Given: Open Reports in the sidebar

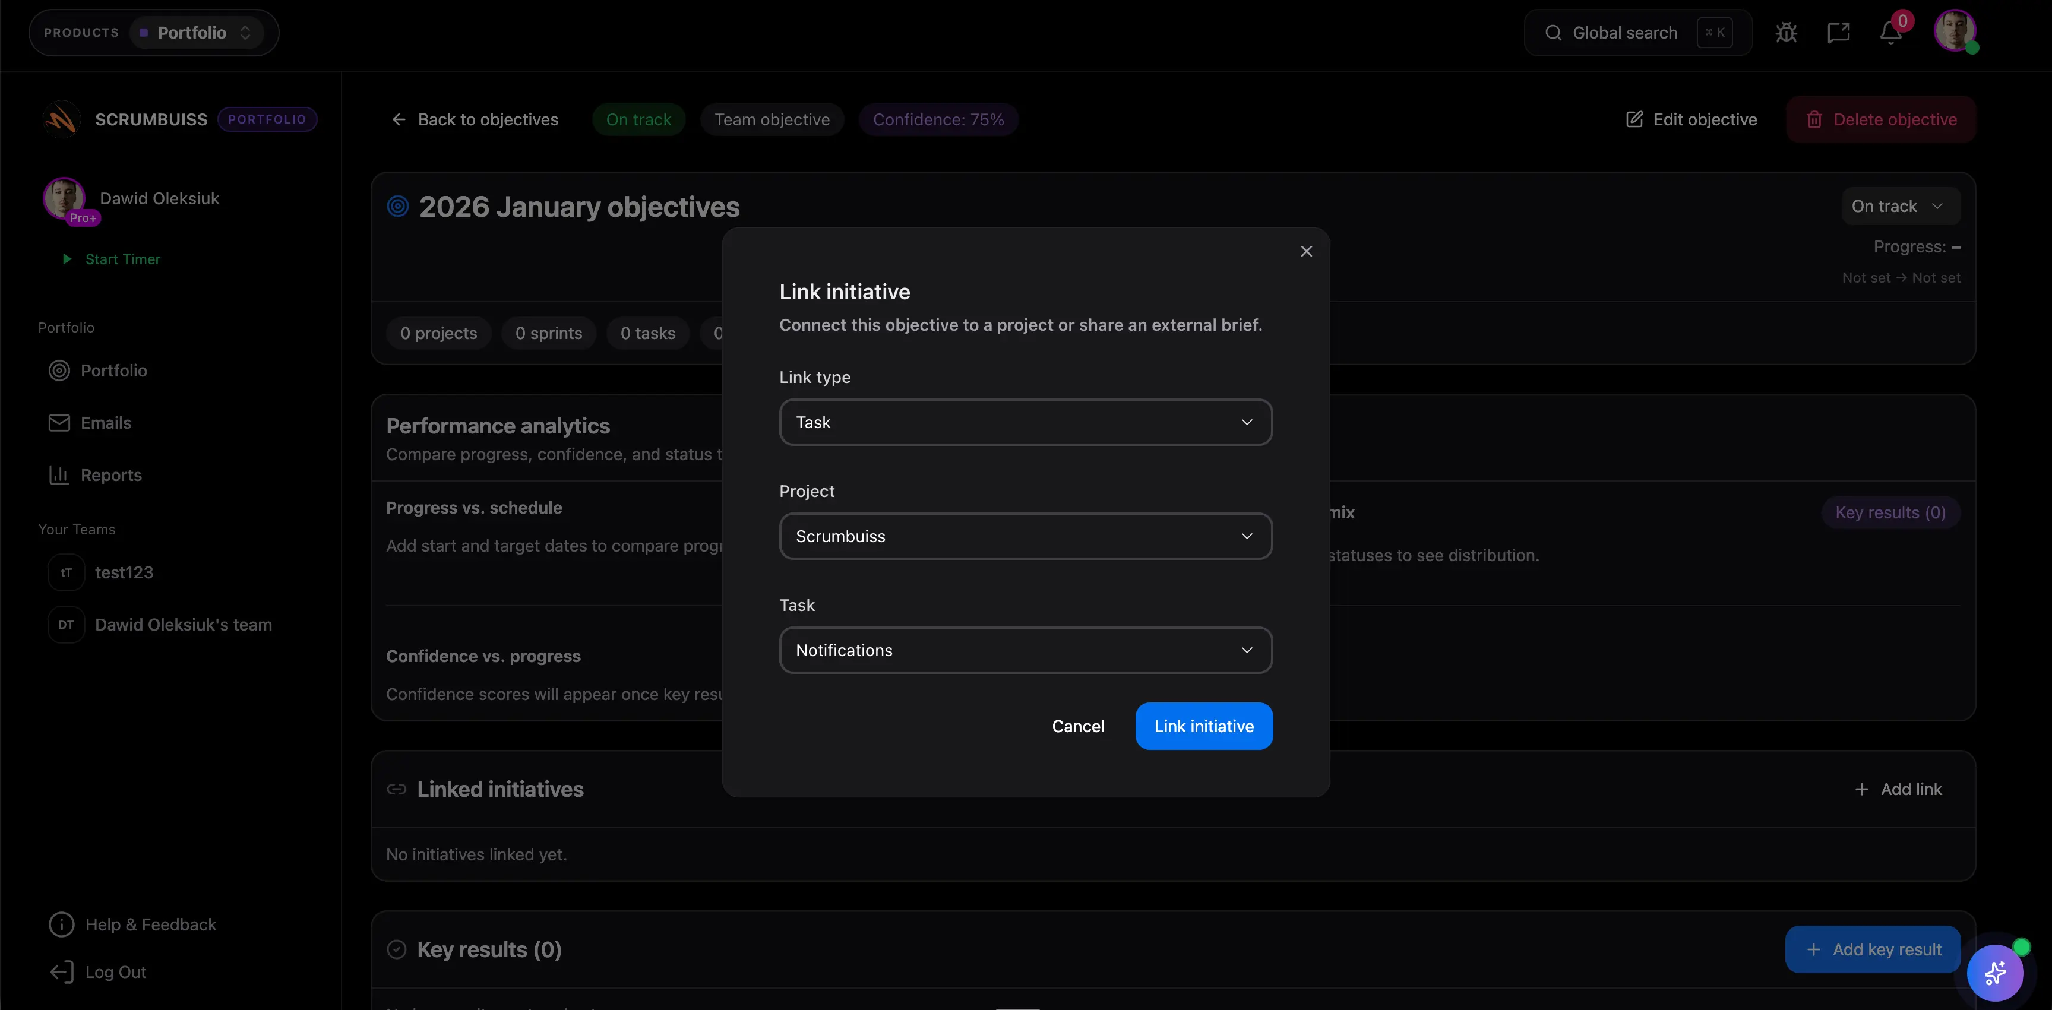Looking at the screenshot, I should pyautogui.click(x=110, y=476).
